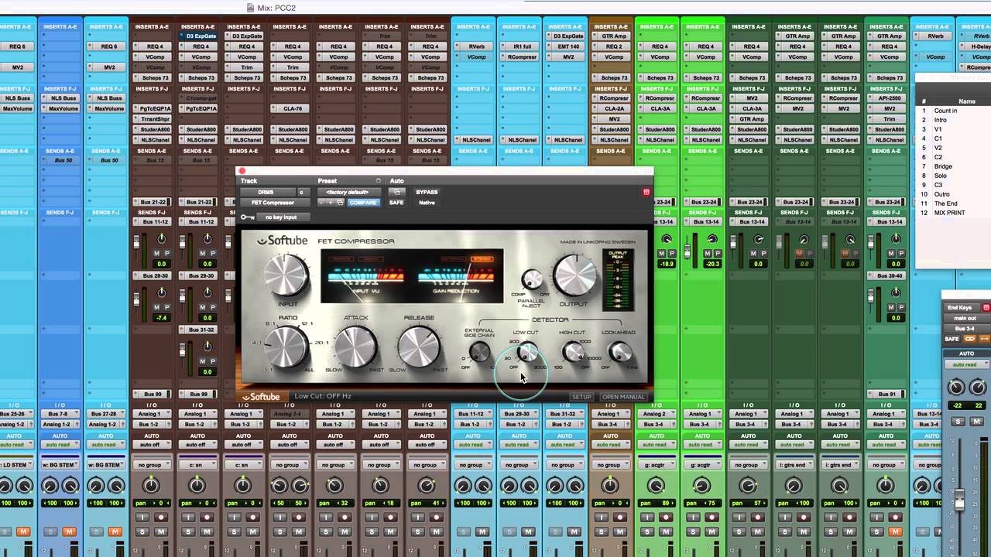
Task: Open the Bus 39-40 send
Action: tap(890, 275)
